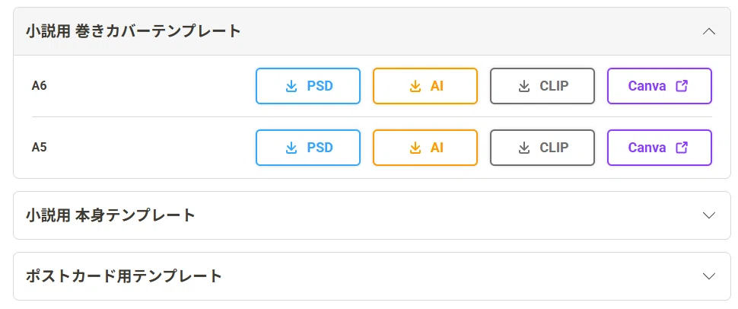Click download icon on A5 PSD button
The width and height of the screenshot is (738, 309).
[x=291, y=148]
